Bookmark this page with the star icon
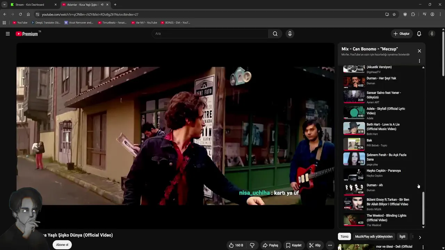The width and height of the screenshot is (445, 250). click(394, 14)
